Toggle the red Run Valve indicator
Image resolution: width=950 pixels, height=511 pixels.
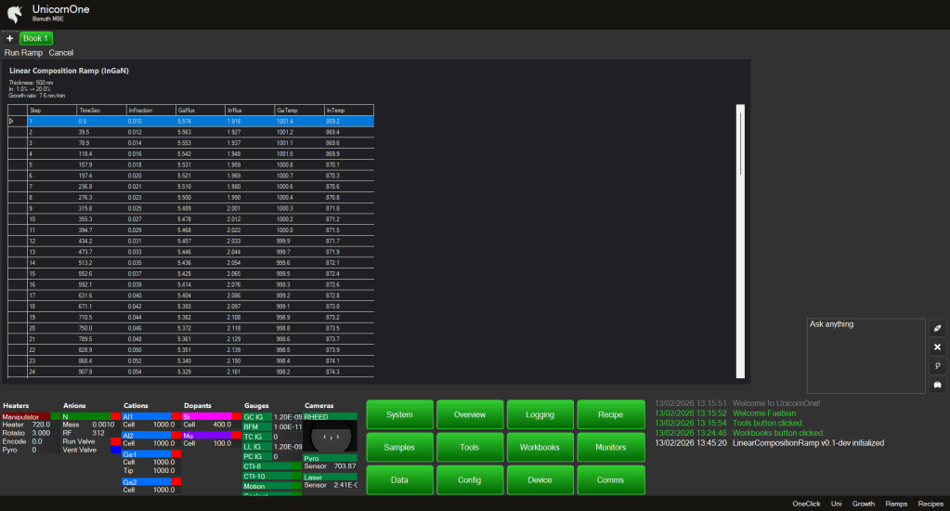tap(116, 440)
